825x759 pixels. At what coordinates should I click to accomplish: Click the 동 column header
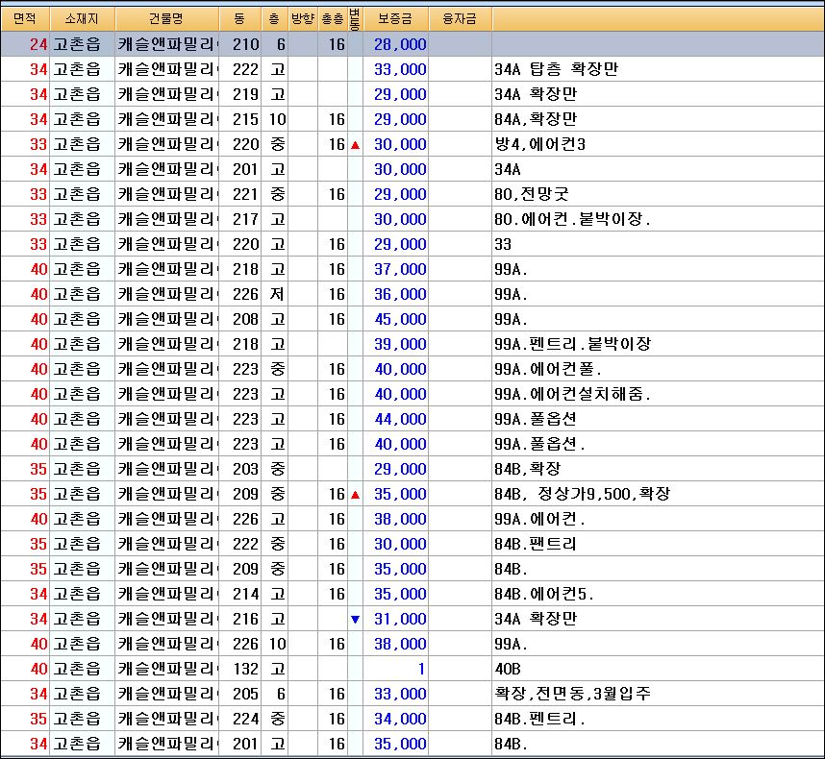pos(239,19)
